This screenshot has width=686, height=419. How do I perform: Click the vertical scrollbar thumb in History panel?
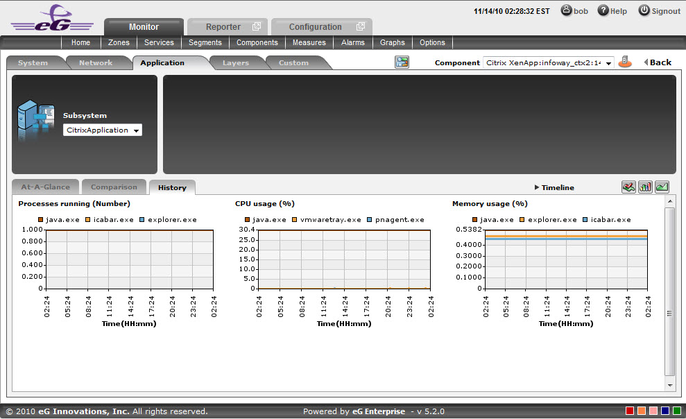pyautogui.click(x=670, y=292)
